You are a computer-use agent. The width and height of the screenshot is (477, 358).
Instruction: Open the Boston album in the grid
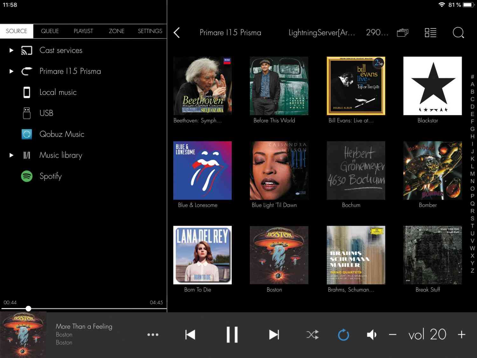pos(279,255)
